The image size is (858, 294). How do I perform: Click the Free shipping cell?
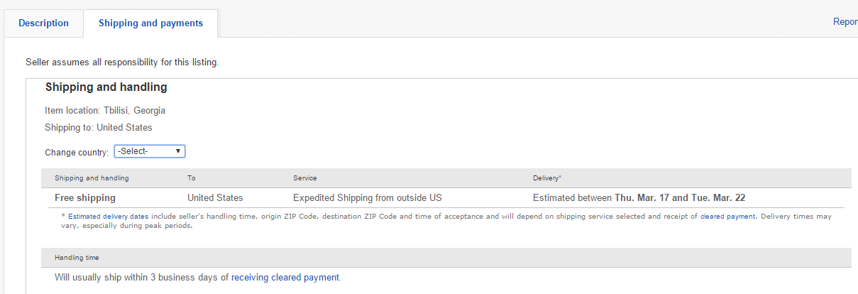pyautogui.click(x=85, y=197)
